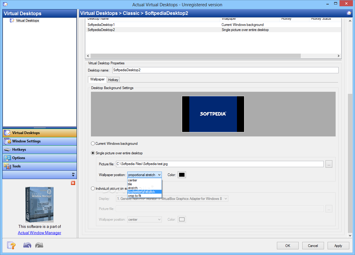Click the redo arrow icon
This screenshot has width=355, height=255.
pos(39,245)
